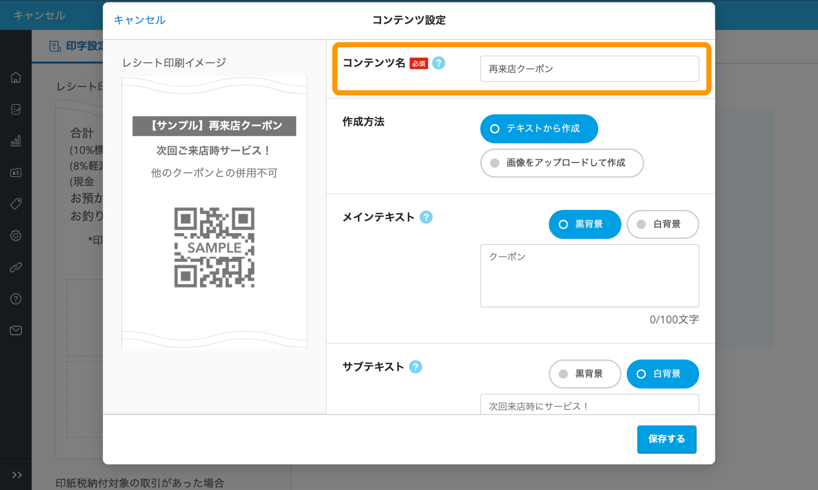The height and width of the screenshot is (490, 818).
Task: Click the 【サンプル】再来店クーポン banner
Action: coord(214,126)
